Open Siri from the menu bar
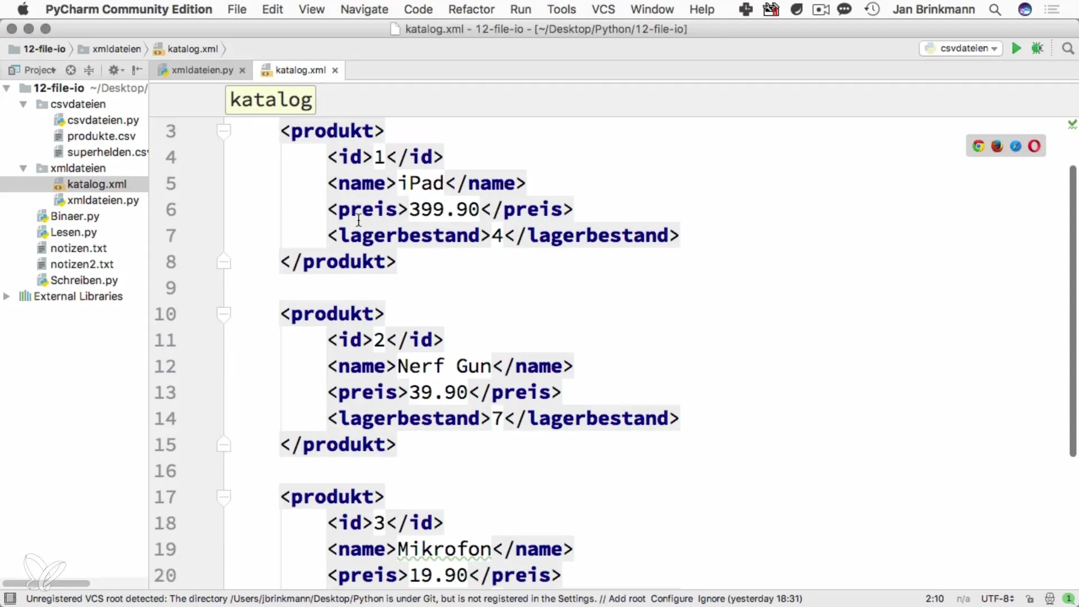This screenshot has height=607, width=1079. (x=1025, y=10)
